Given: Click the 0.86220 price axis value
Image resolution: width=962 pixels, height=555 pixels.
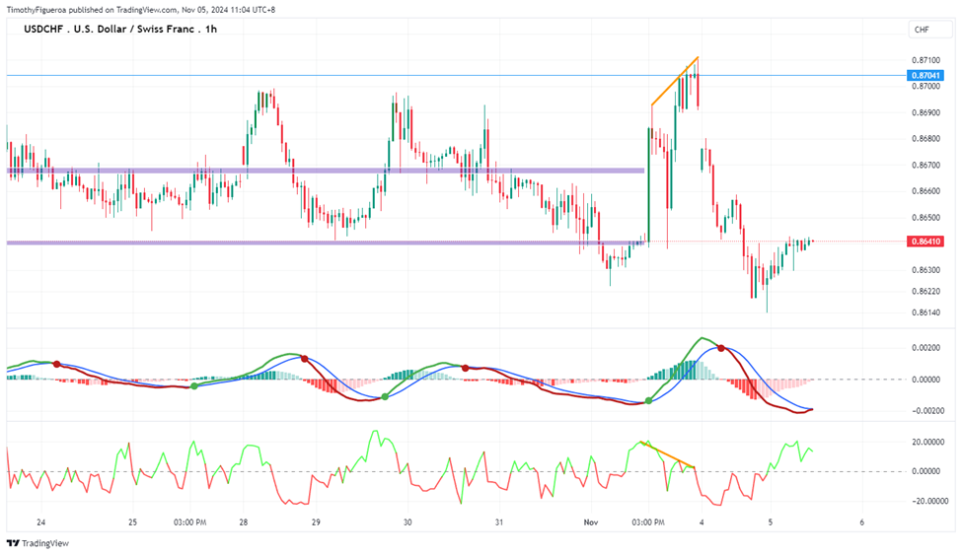Looking at the screenshot, I should click(x=925, y=291).
